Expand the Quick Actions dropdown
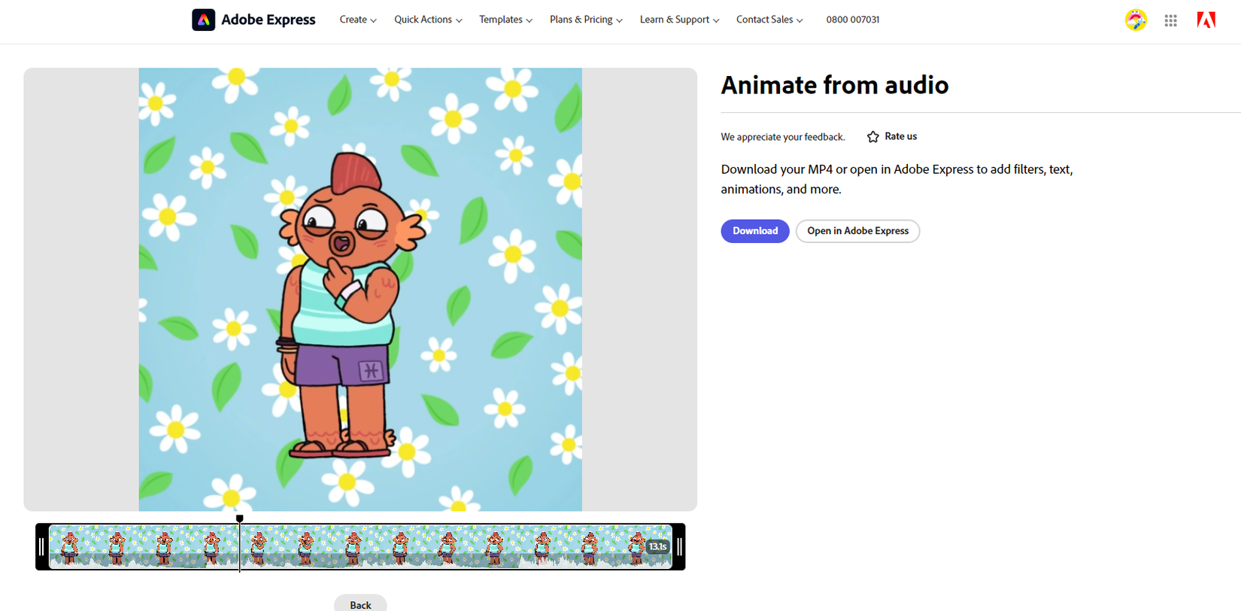The image size is (1241, 611). [x=427, y=20]
